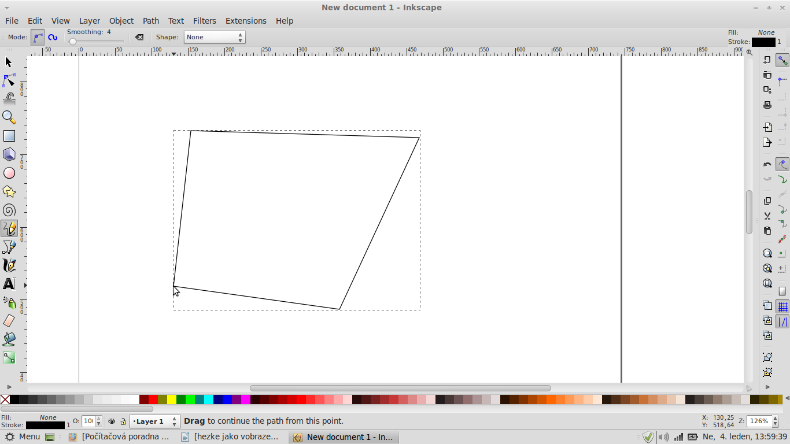Open the Edit menu

tap(35, 21)
